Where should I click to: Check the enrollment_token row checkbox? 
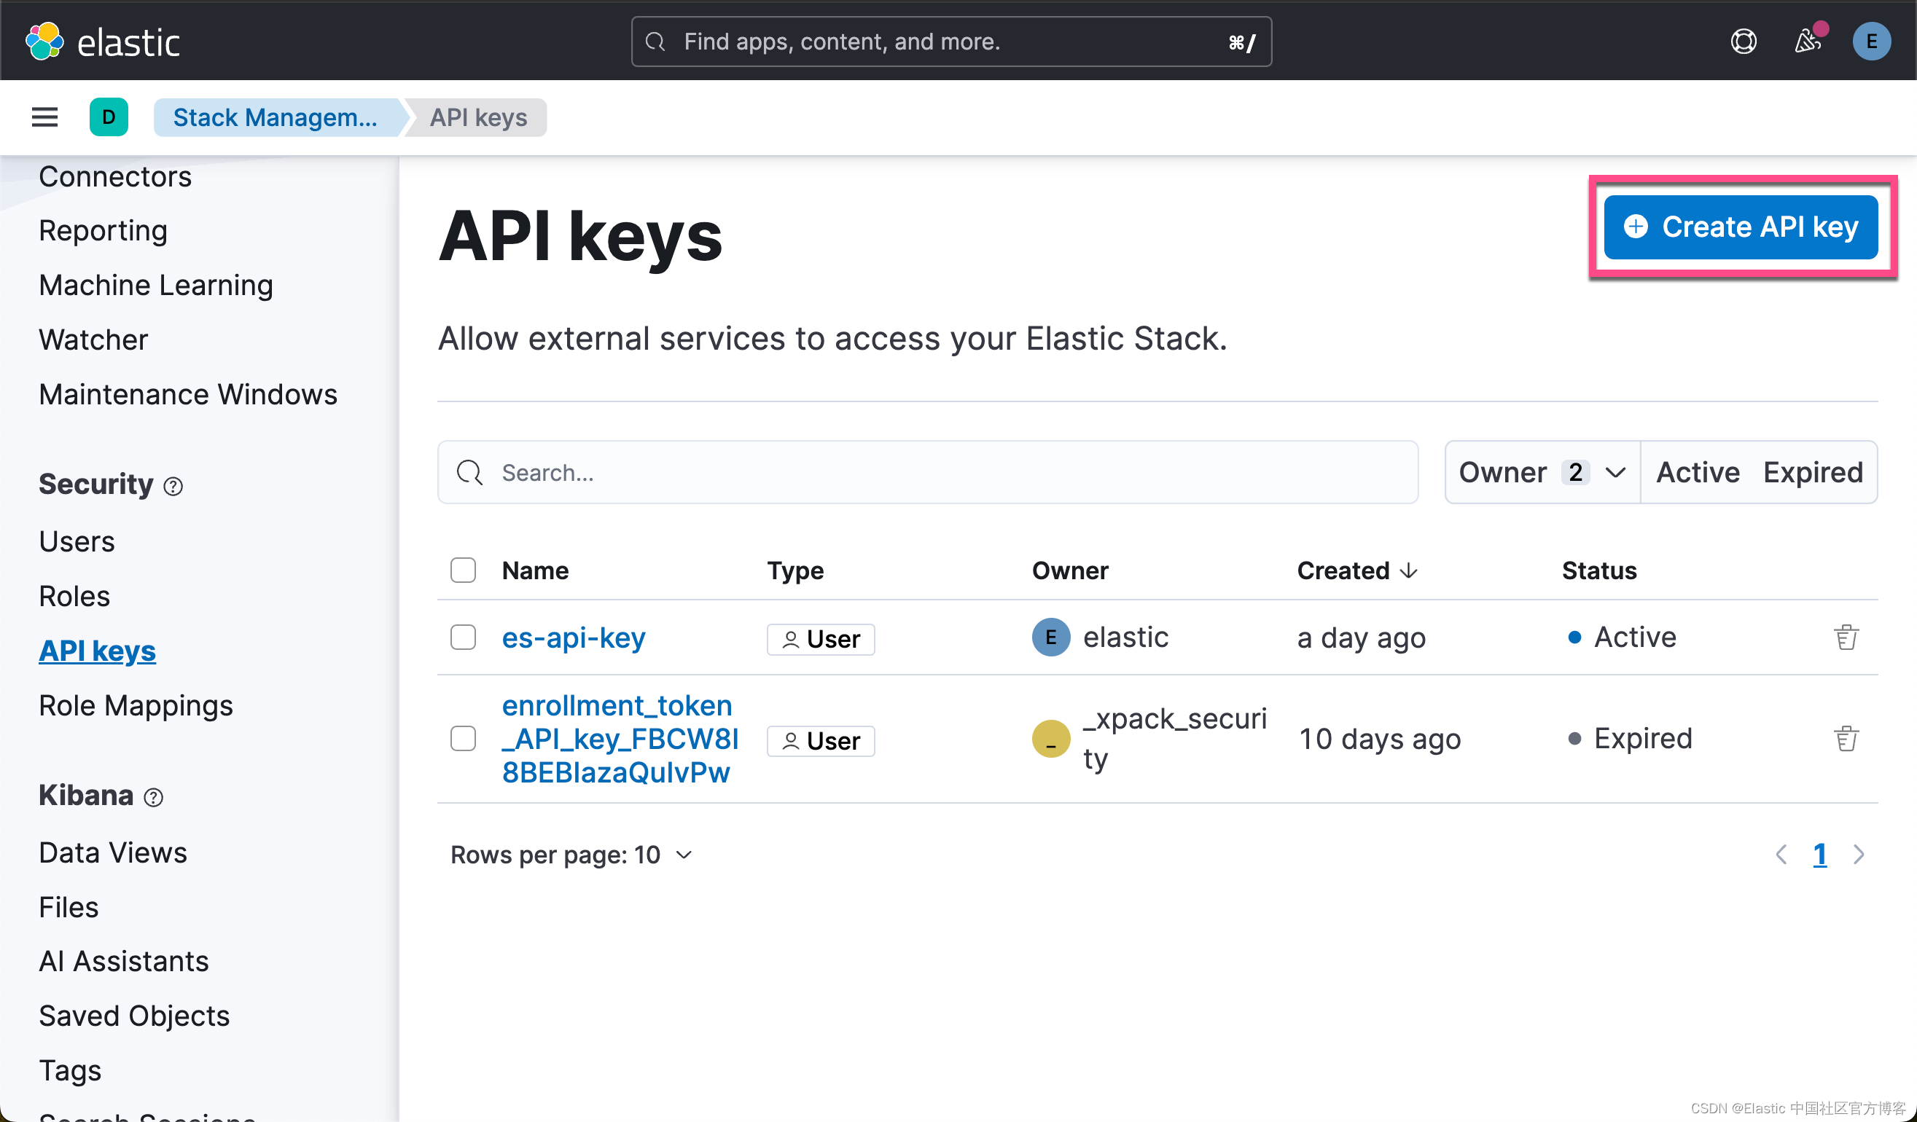pyautogui.click(x=463, y=738)
